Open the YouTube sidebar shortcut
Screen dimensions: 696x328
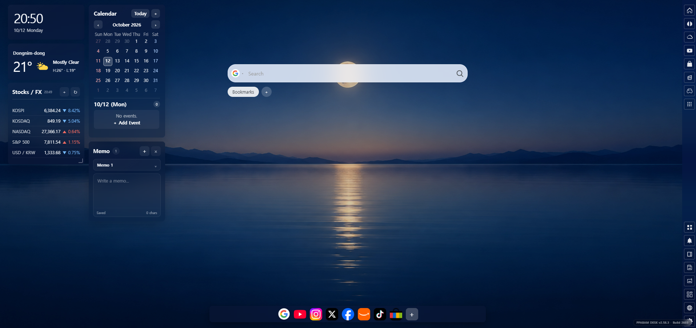(689, 51)
